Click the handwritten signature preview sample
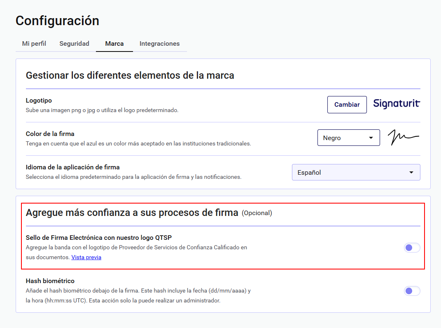This screenshot has height=328, width=441. 403,138
